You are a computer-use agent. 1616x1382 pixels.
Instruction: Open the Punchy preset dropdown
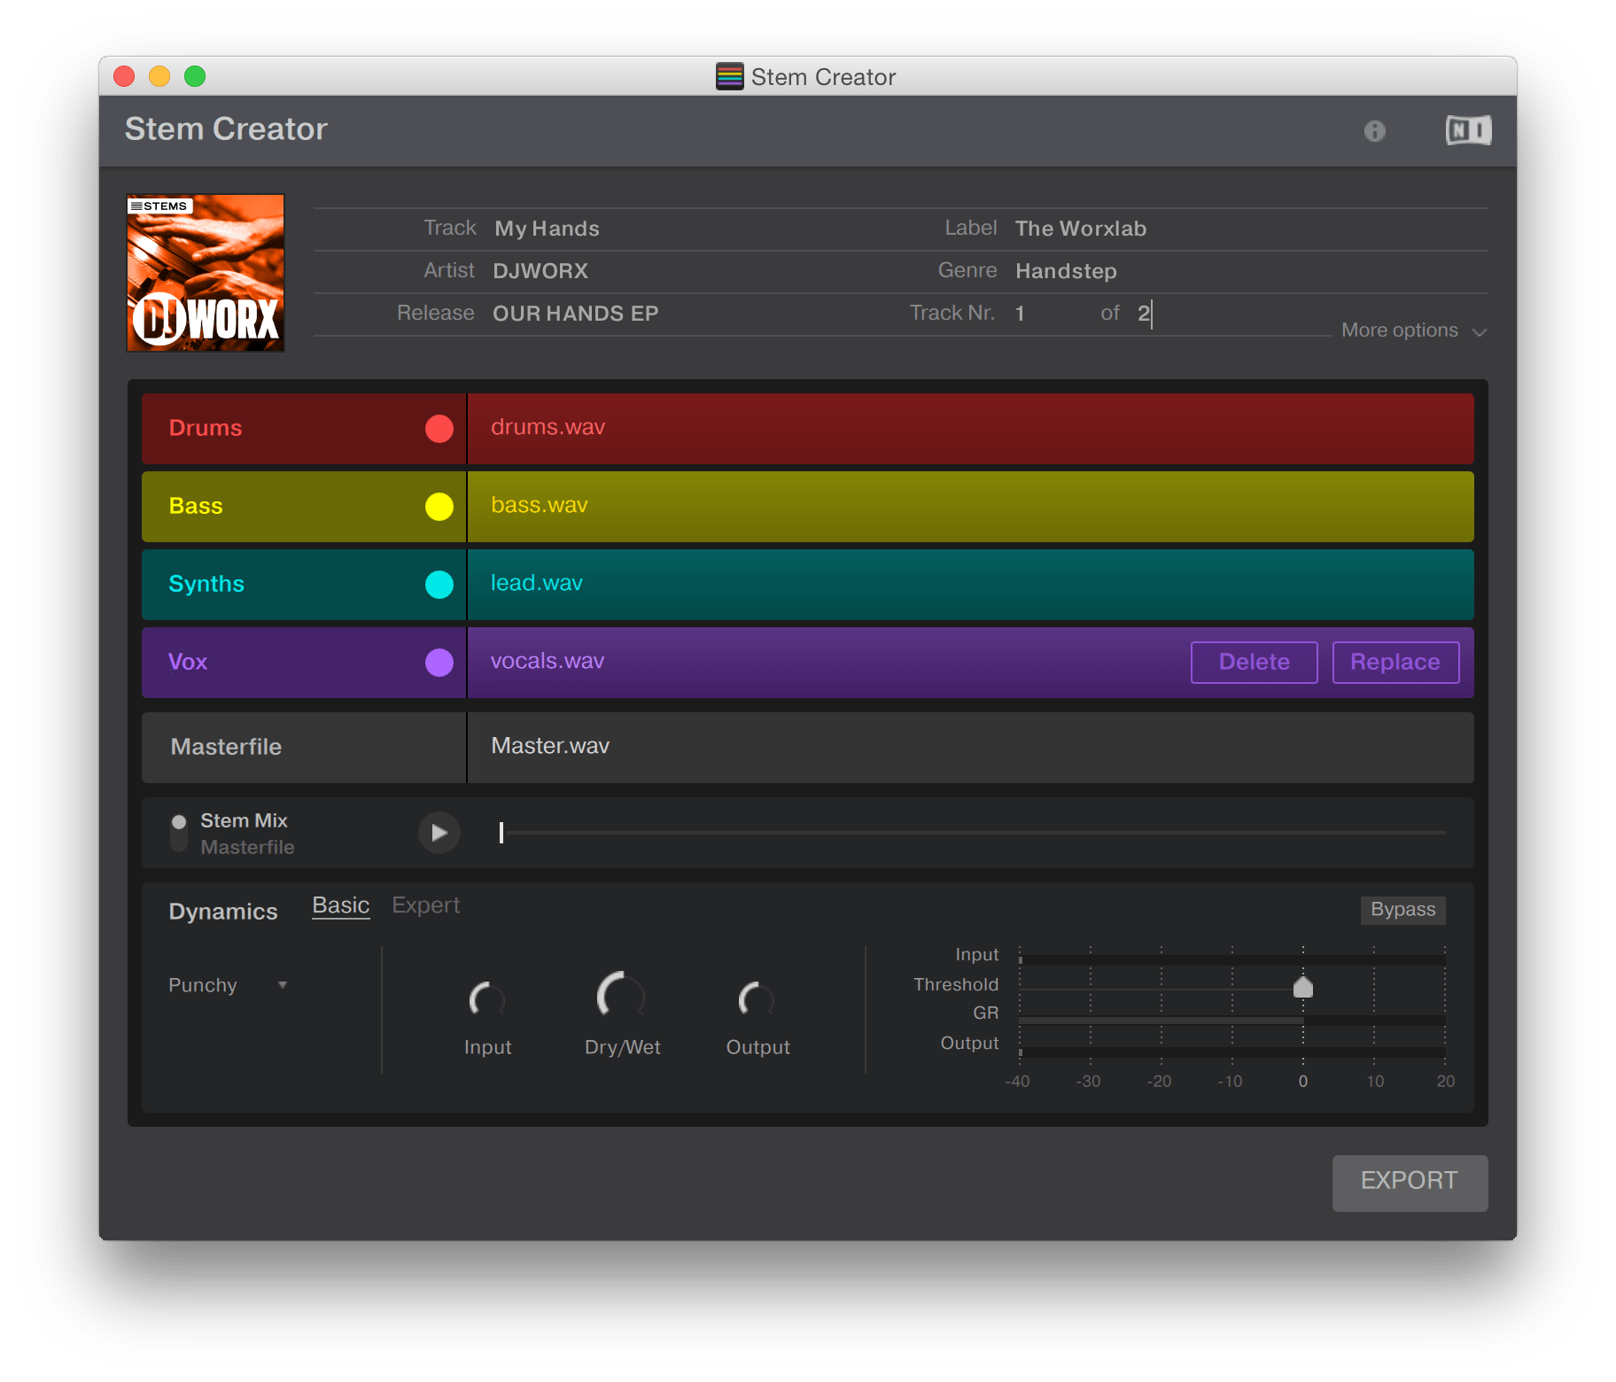(x=228, y=984)
